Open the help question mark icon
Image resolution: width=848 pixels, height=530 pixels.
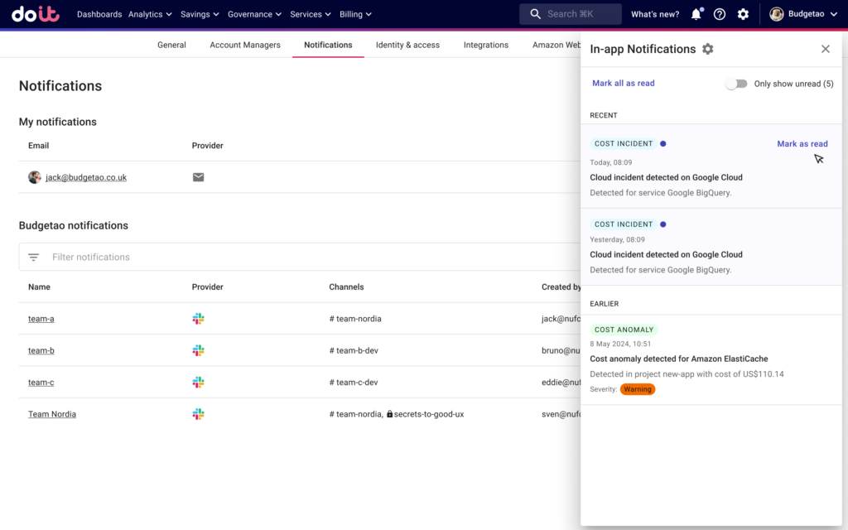[x=720, y=14]
